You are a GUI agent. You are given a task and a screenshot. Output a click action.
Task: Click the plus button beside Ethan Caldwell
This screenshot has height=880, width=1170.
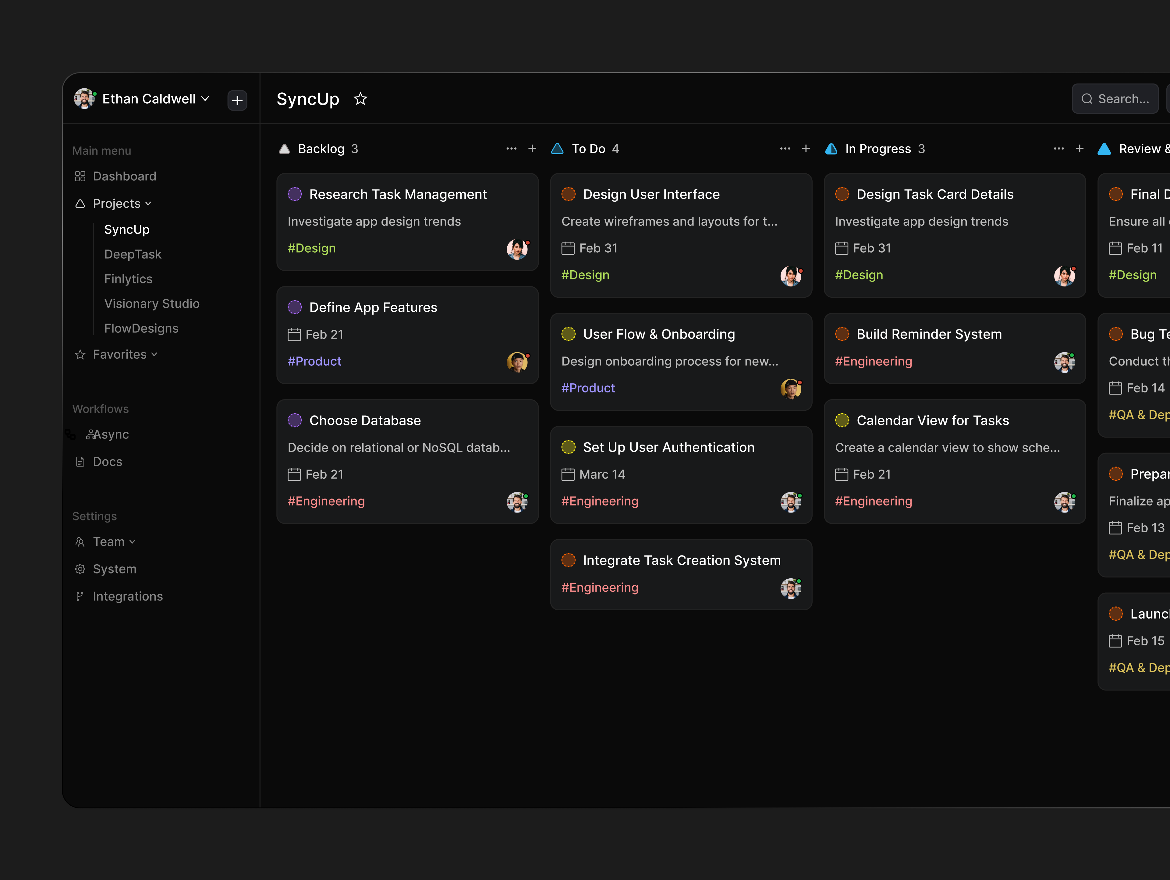pos(237,100)
